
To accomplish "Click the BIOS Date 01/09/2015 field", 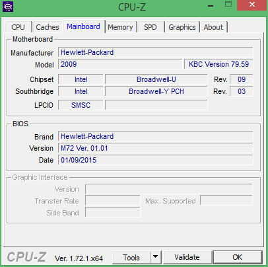I will point(156,160).
